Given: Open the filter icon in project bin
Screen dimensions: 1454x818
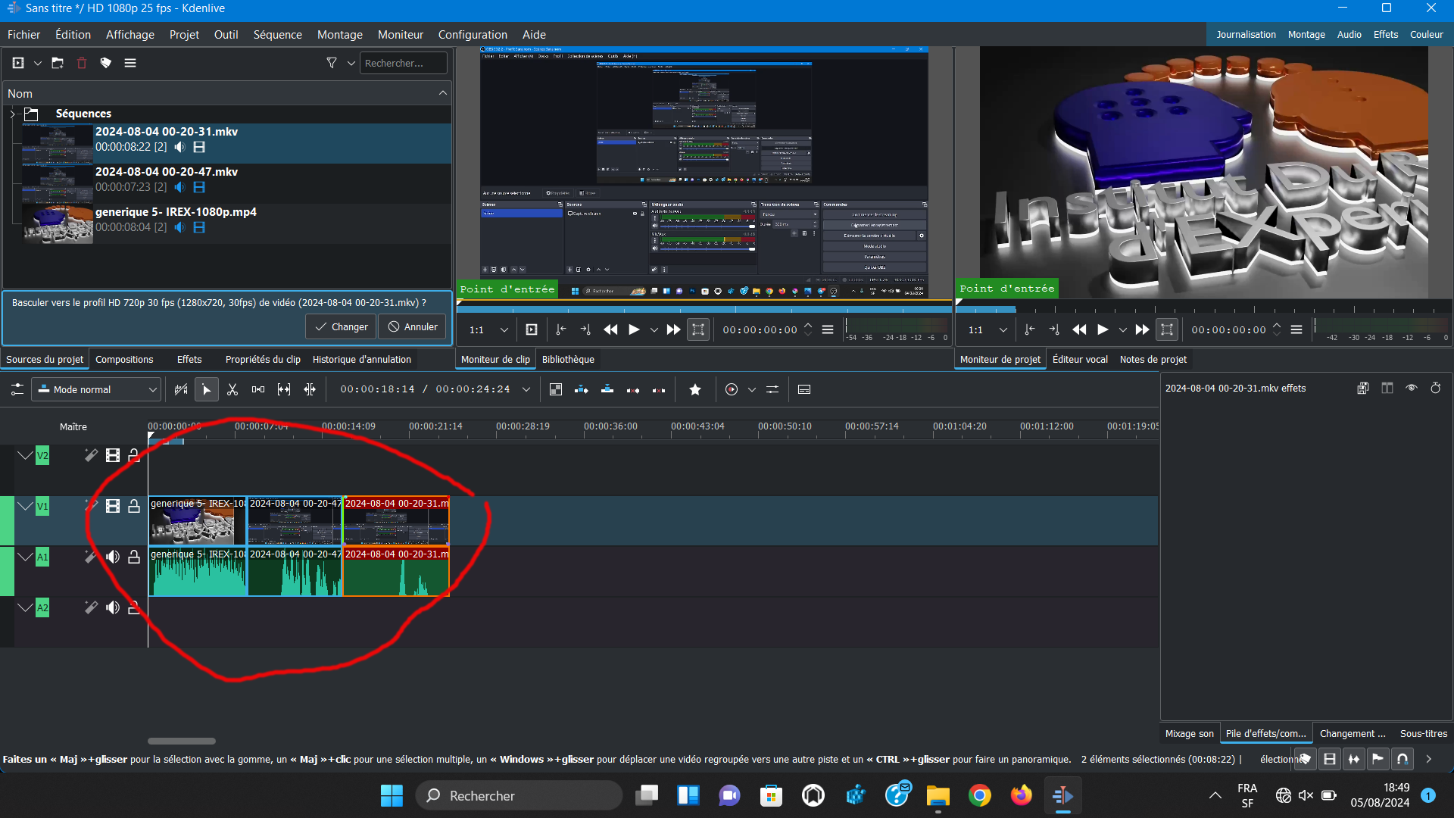Looking at the screenshot, I should [332, 63].
